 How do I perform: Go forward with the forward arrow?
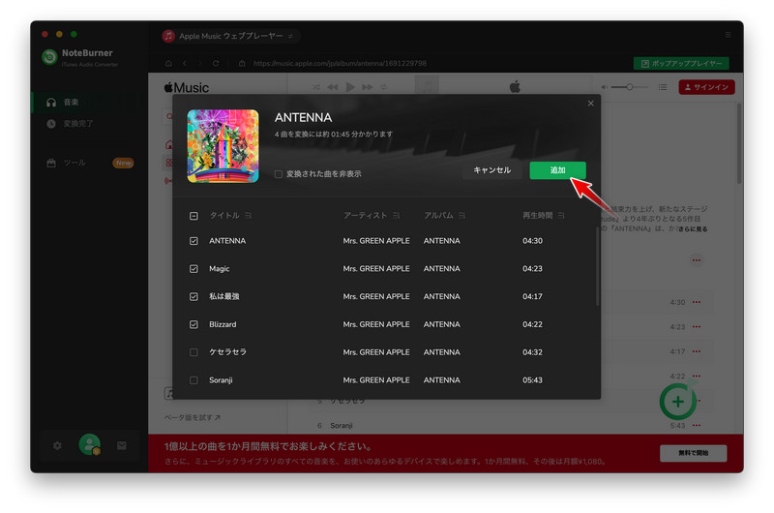pyautogui.click(x=200, y=63)
